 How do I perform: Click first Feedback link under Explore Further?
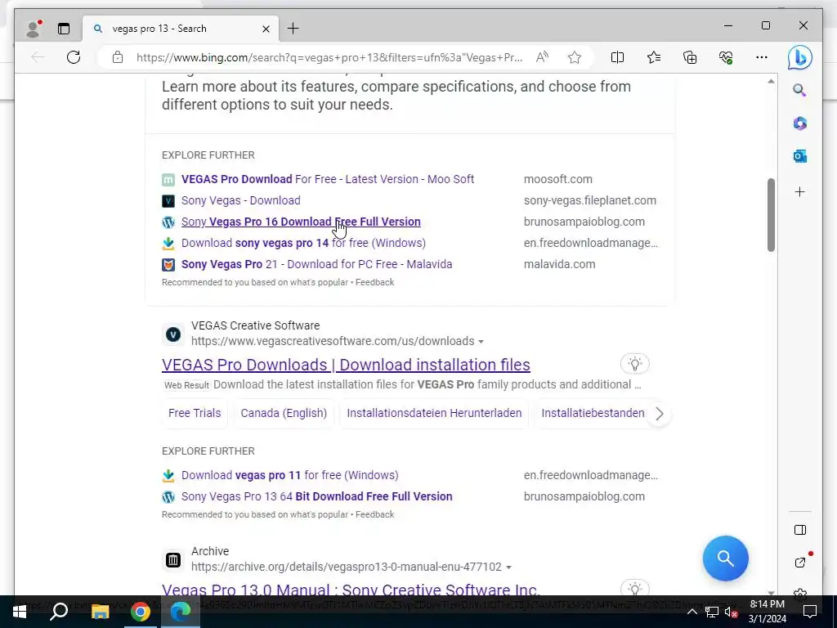(374, 282)
